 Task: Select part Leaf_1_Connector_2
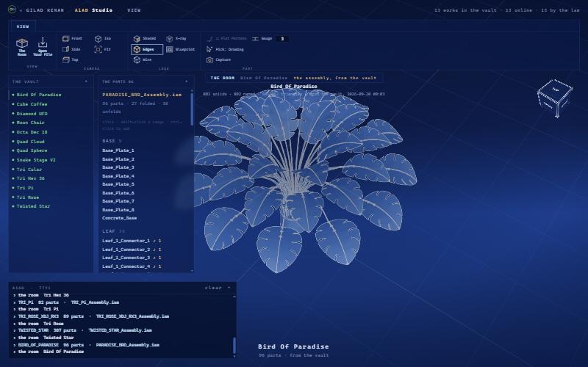coord(132,250)
